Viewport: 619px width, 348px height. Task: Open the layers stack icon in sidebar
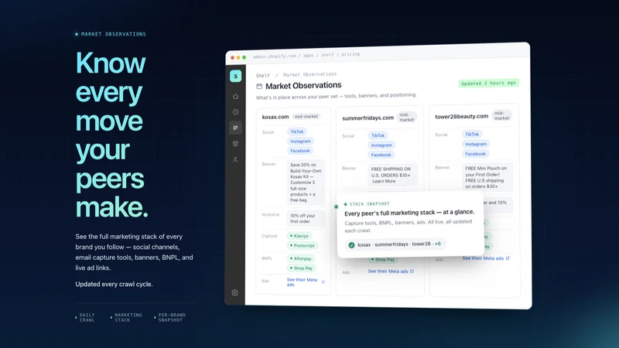(x=235, y=144)
